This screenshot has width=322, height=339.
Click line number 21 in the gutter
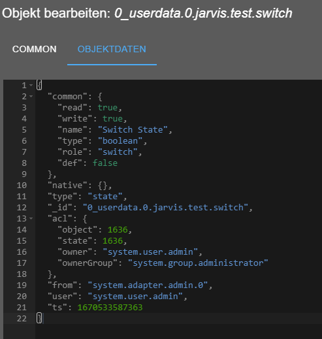(22, 308)
